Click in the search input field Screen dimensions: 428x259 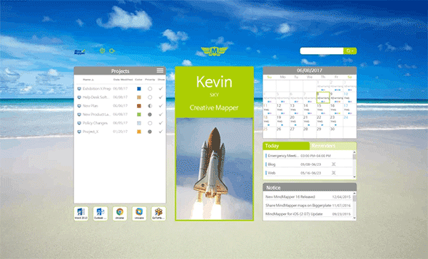(x=322, y=51)
